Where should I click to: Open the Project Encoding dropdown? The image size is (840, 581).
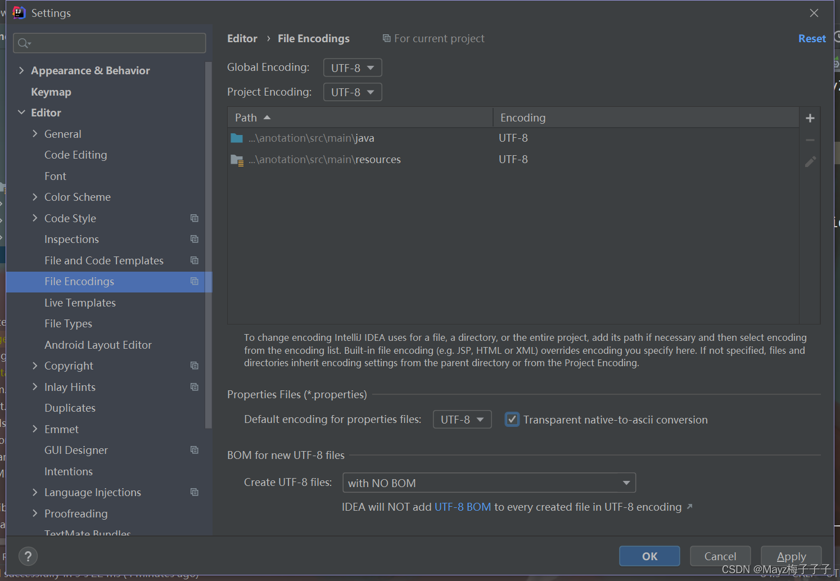tap(353, 92)
